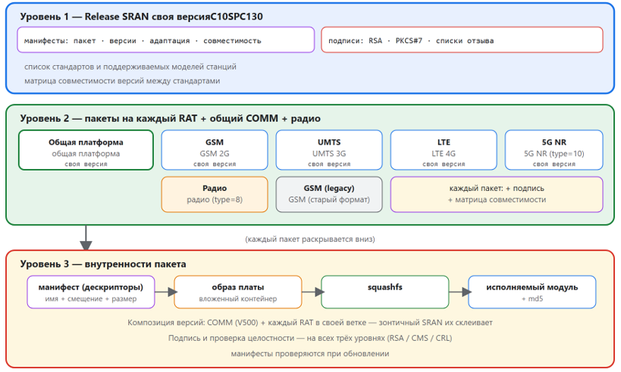The width and height of the screenshot is (621, 372).
Task: Select the образ платы block
Action: click(x=238, y=292)
